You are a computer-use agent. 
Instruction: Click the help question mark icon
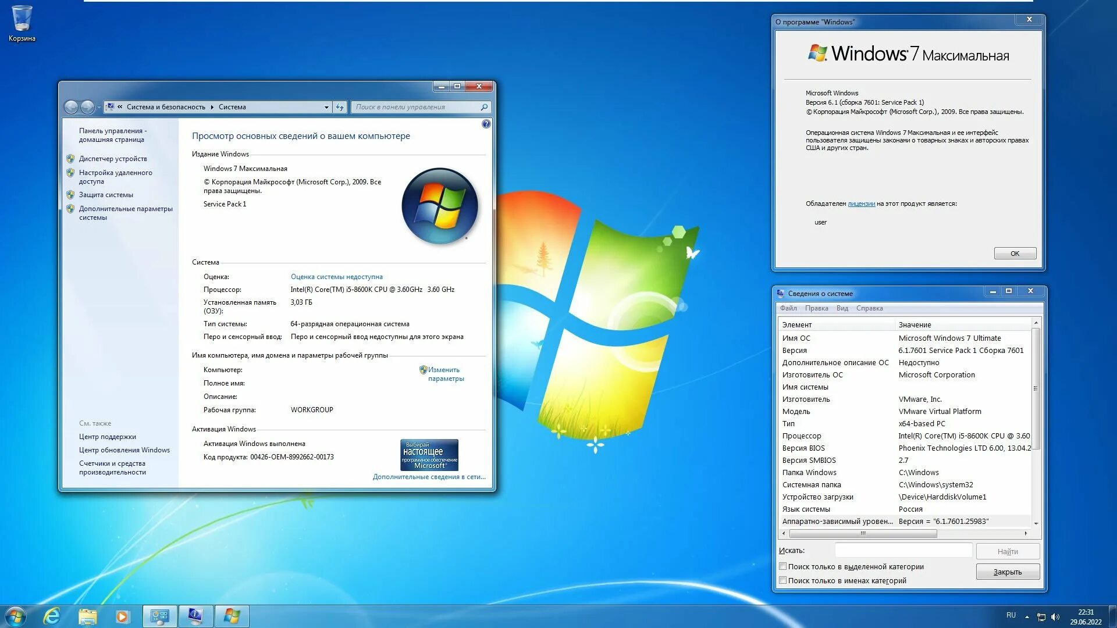[486, 124]
